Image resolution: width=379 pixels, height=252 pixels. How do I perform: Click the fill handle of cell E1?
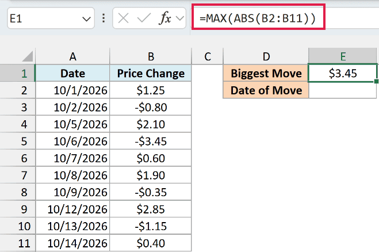coord(376,82)
